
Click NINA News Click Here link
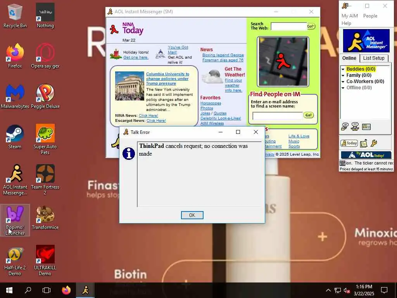click(148, 116)
